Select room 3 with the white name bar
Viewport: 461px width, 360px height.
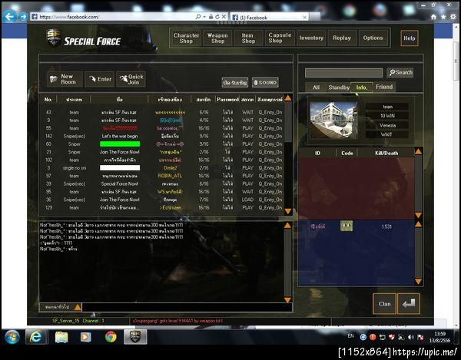pos(163,168)
